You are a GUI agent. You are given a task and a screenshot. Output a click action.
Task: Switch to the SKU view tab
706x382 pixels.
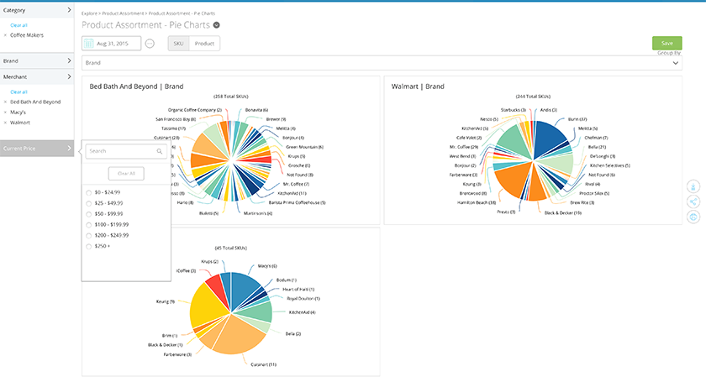(x=178, y=44)
